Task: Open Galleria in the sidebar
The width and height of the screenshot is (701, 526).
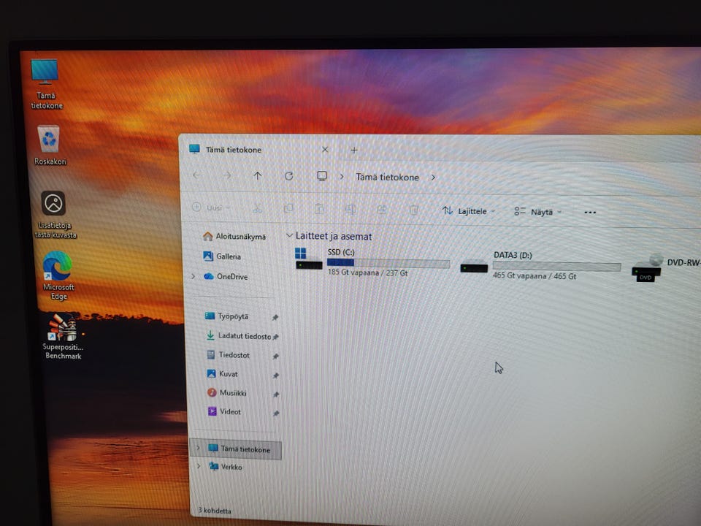Action: click(222, 256)
